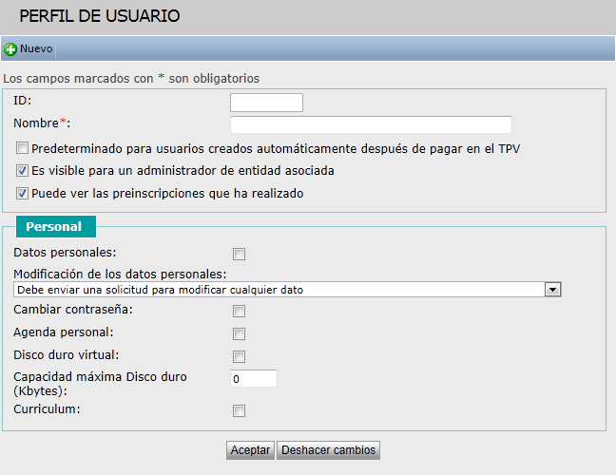Image resolution: width=616 pixels, height=475 pixels.
Task: Click the Disco duro virtual label
Action: coord(66,355)
